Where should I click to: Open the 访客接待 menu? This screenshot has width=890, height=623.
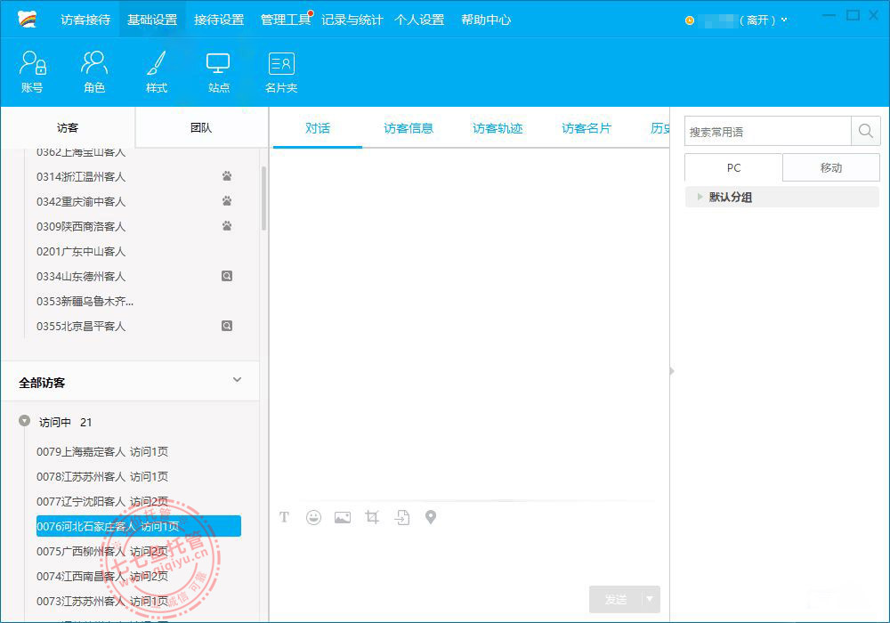85,20
